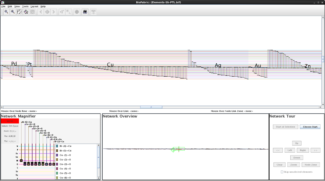Select Cu-(3)→O entry in the link list
The image size is (325, 181).
point(66,164)
